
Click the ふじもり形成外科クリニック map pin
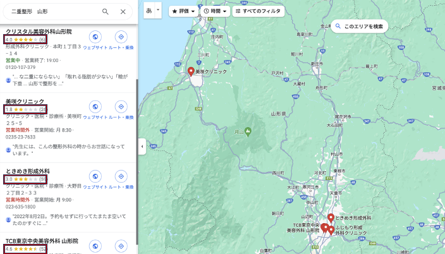click(x=331, y=231)
